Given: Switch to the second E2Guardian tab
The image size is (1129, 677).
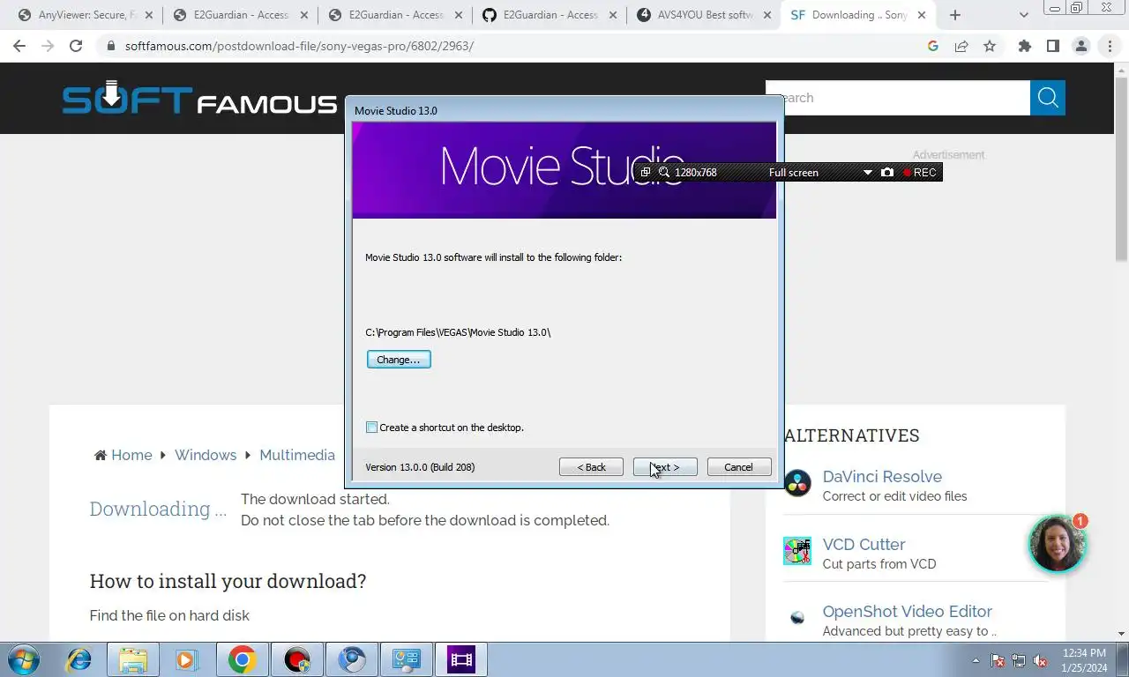Looking at the screenshot, I should click(396, 15).
